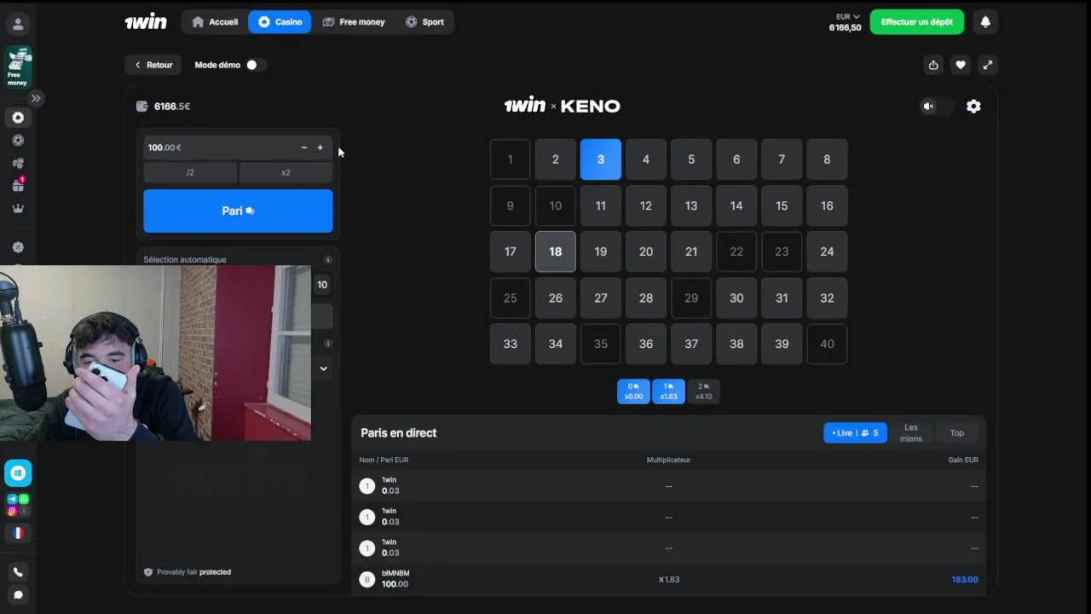
Task: Open the Free money sidebar tile
Action: point(18,67)
